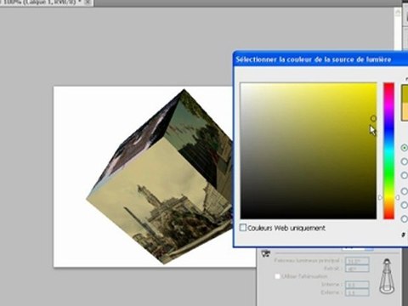This screenshot has height=306, width=408.
Task: Select the third radio button of the upper group
Action: pos(405,175)
